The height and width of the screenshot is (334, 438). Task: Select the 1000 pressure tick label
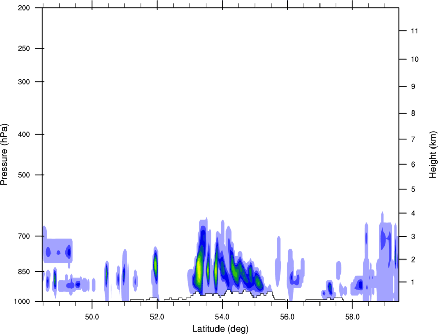click(x=22, y=302)
